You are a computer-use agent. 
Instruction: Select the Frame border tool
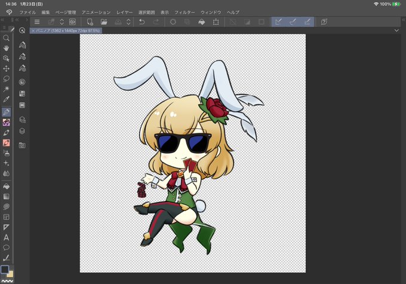pyautogui.click(x=6, y=217)
